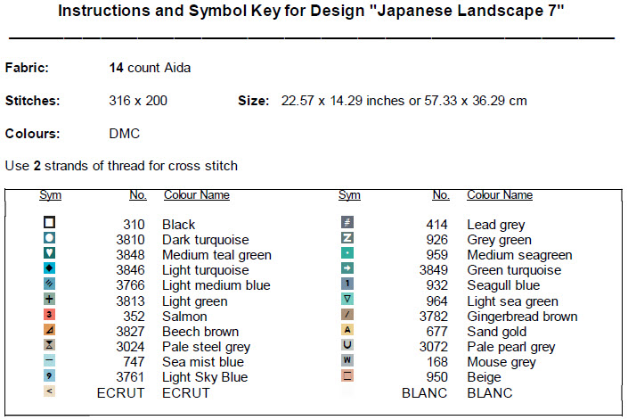Image resolution: width=628 pixels, height=420 pixels.
Task: Click the Green turquoise arrow symbol
Action: pyautogui.click(x=348, y=268)
